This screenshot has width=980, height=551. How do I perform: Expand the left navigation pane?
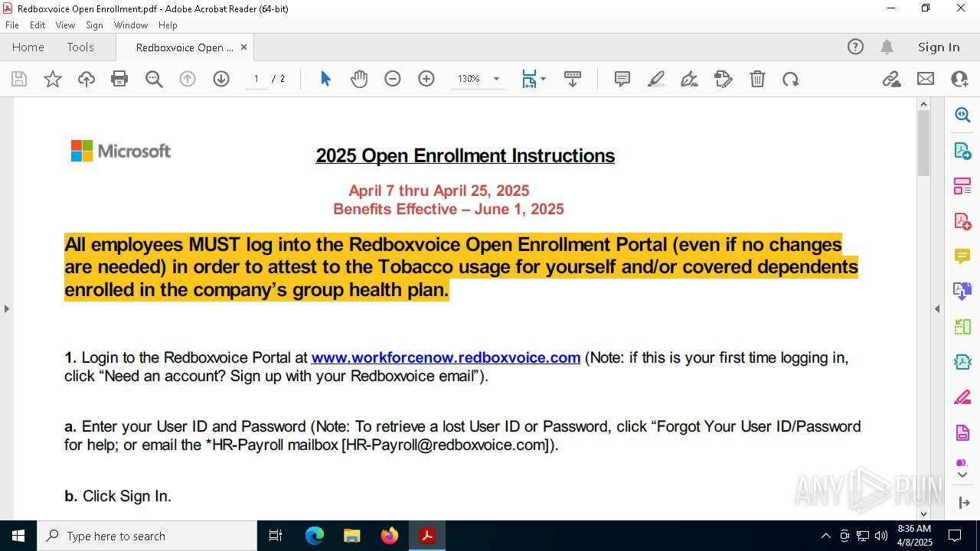tap(6, 308)
